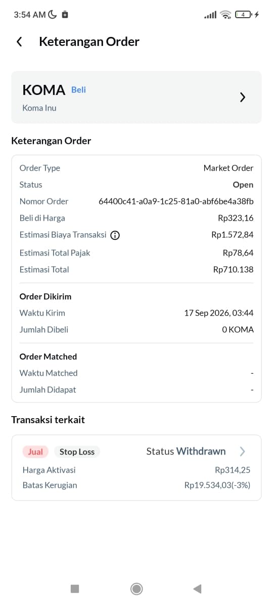This screenshot has height=606, width=273.
Task: Select the Stop Loss tag
Action: (x=77, y=451)
